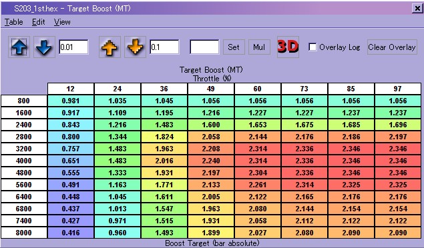Viewport: 424px width, 248px height.
Task: Click the Set button
Action: [234, 47]
